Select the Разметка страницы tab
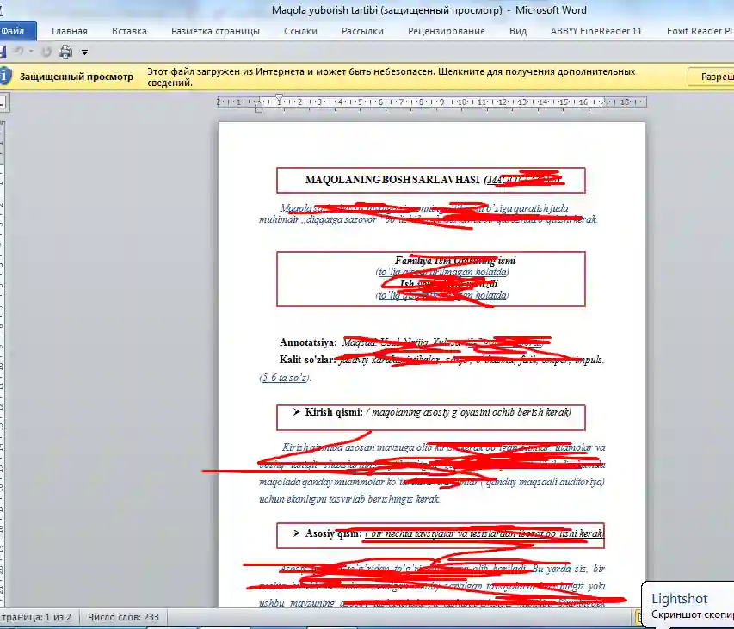This screenshot has width=734, height=629. (215, 31)
